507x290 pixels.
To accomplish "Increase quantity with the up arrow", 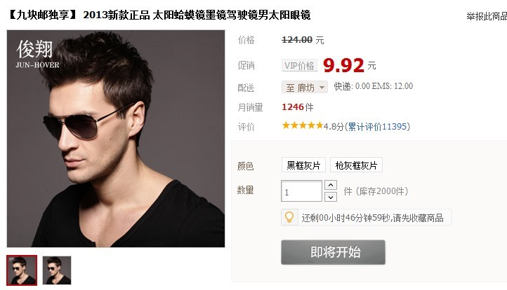I will pos(331,185).
